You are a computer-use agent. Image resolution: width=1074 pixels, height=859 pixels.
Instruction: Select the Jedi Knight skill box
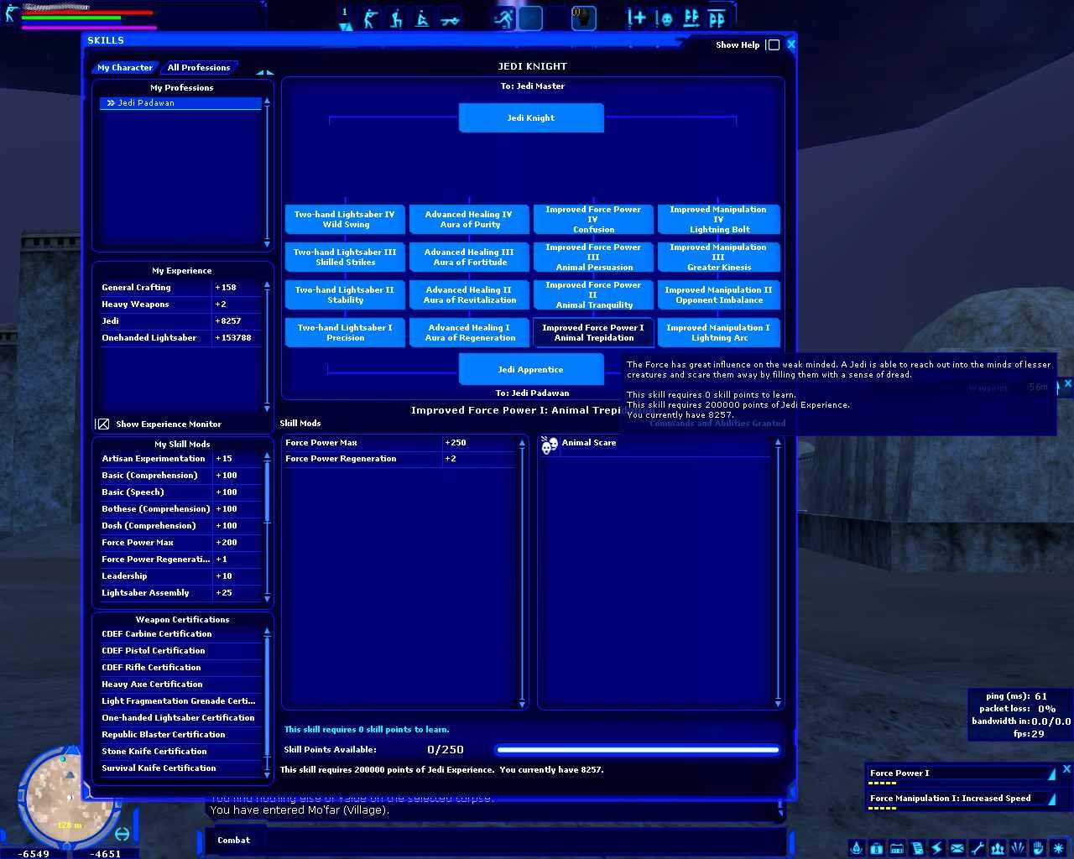(531, 117)
